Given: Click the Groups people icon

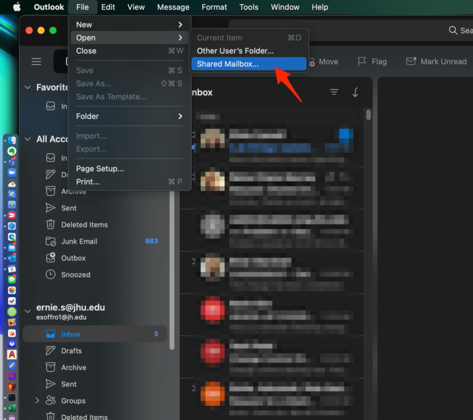Looking at the screenshot, I should (x=51, y=400).
